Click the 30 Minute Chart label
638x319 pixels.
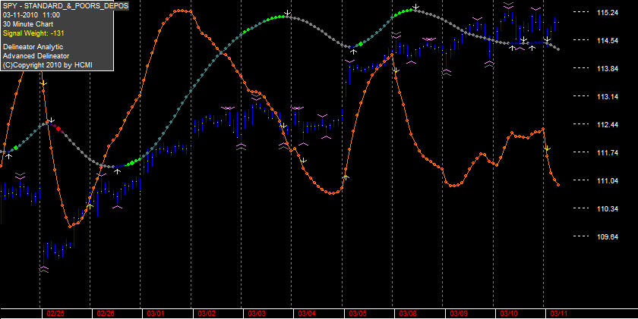pyautogui.click(x=27, y=24)
